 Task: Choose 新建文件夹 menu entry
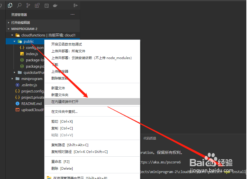click(92, 95)
